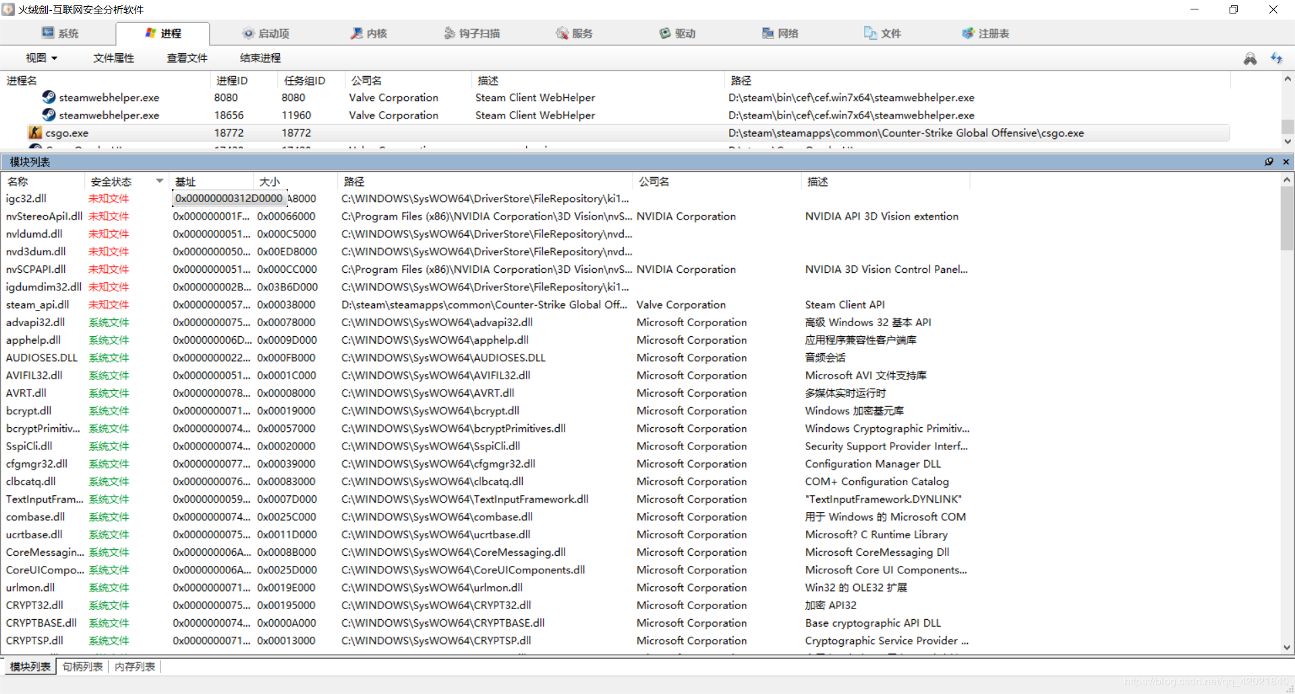The width and height of the screenshot is (1295, 694).
Task: Click the process list scroll-up arrow
Action: click(1287, 79)
